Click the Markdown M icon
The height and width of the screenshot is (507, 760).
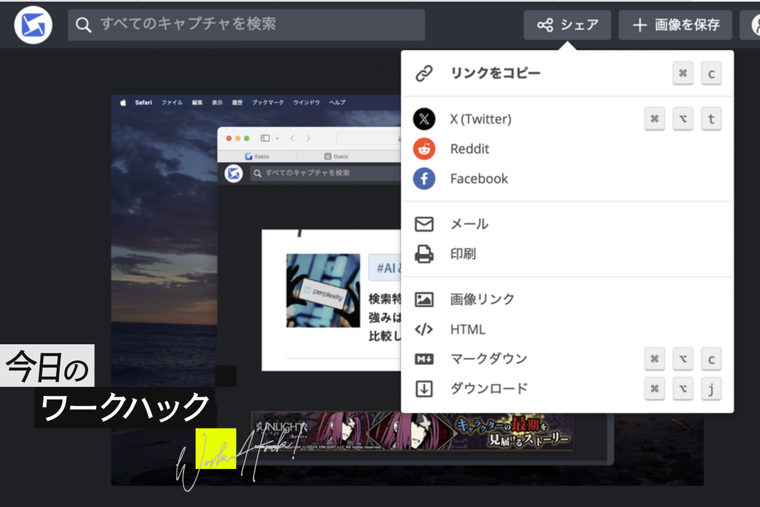[424, 359]
